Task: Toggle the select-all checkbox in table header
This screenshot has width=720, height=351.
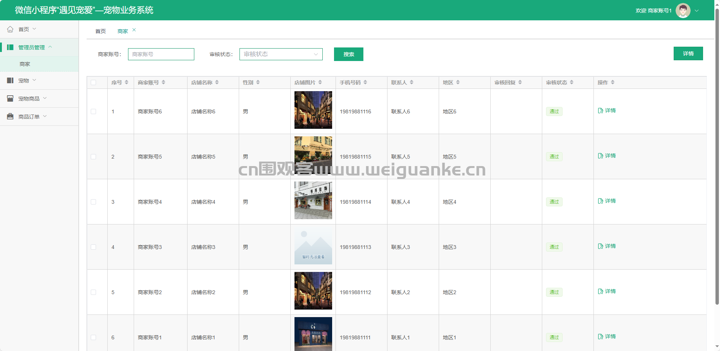Action: tap(93, 82)
